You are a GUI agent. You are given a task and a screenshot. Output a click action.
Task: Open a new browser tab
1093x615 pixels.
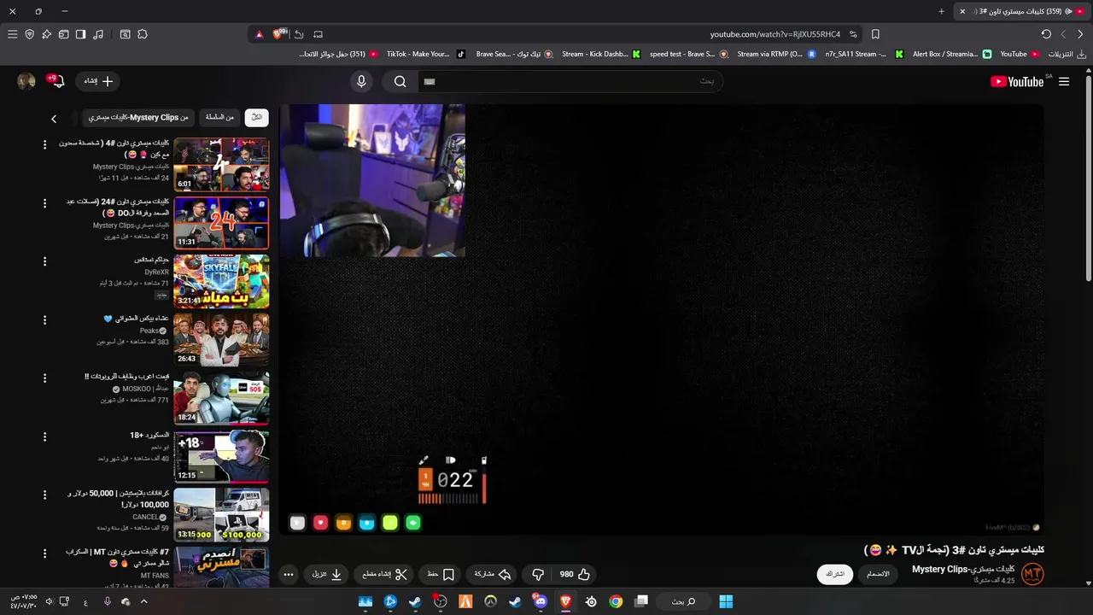[x=942, y=11]
